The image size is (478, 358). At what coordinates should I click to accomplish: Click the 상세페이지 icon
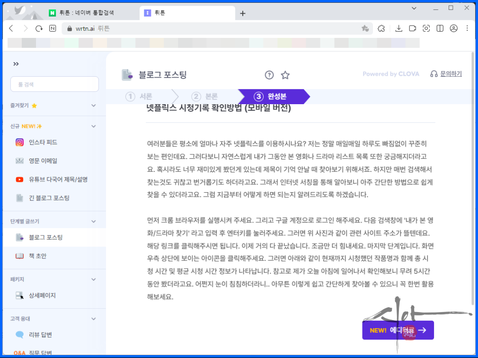[x=19, y=295]
